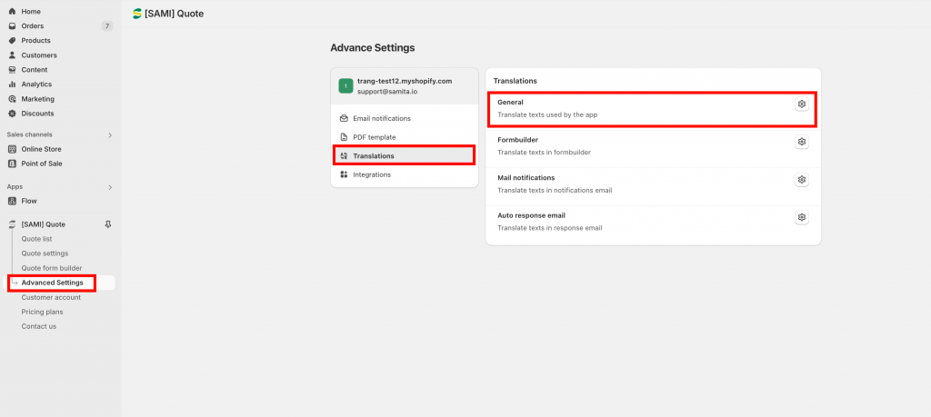Viewport: 931px width, 417px height.
Task: Open Integrations settings
Action: click(x=404, y=175)
